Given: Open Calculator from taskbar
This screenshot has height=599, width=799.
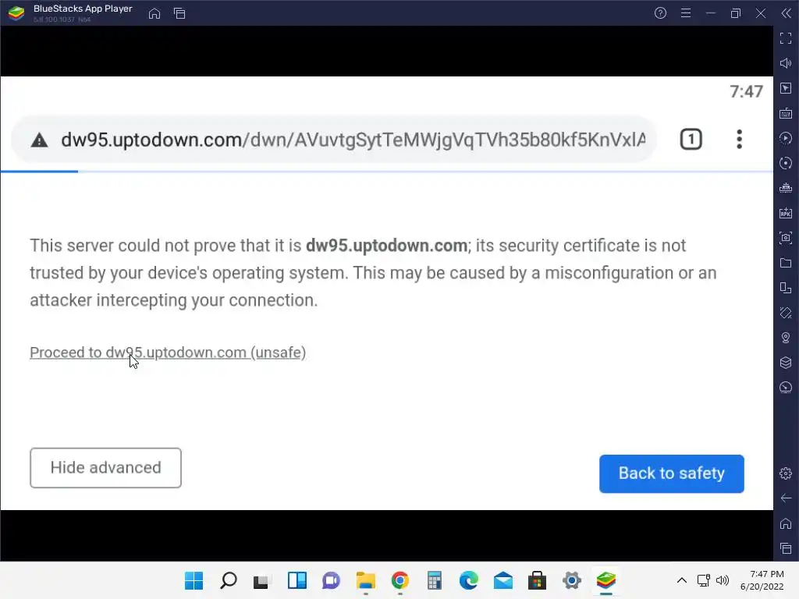Looking at the screenshot, I should point(434,580).
